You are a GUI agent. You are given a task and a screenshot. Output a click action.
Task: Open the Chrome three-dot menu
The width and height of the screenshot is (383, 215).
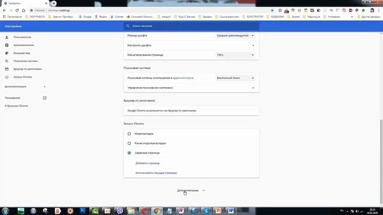coord(379,11)
